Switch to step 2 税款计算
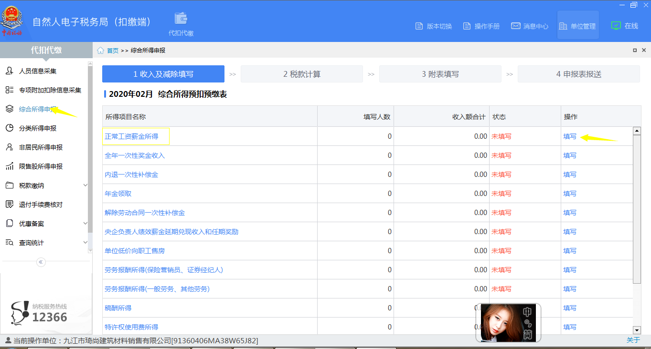 point(301,74)
